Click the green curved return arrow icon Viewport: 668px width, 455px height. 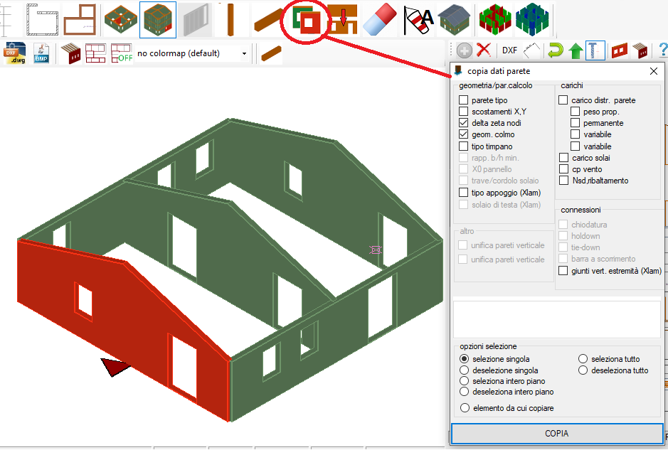tap(555, 50)
